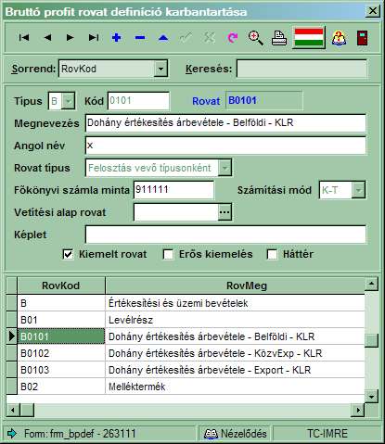Click the Kód field showing 0101
385x444 pixels.
[x=138, y=101]
